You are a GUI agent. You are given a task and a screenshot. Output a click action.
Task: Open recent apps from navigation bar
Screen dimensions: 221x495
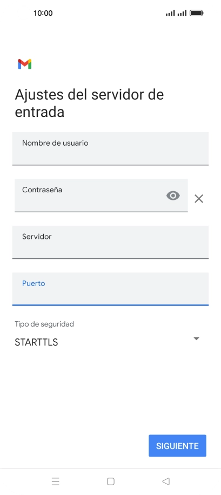(x=56, y=481)
